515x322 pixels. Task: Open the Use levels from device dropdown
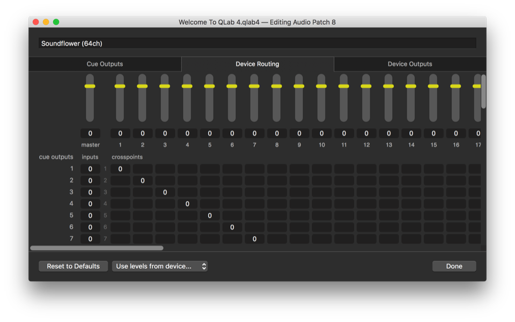pos(159,266)
